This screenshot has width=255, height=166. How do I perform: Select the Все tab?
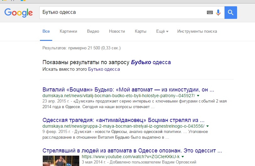[46, 31]
